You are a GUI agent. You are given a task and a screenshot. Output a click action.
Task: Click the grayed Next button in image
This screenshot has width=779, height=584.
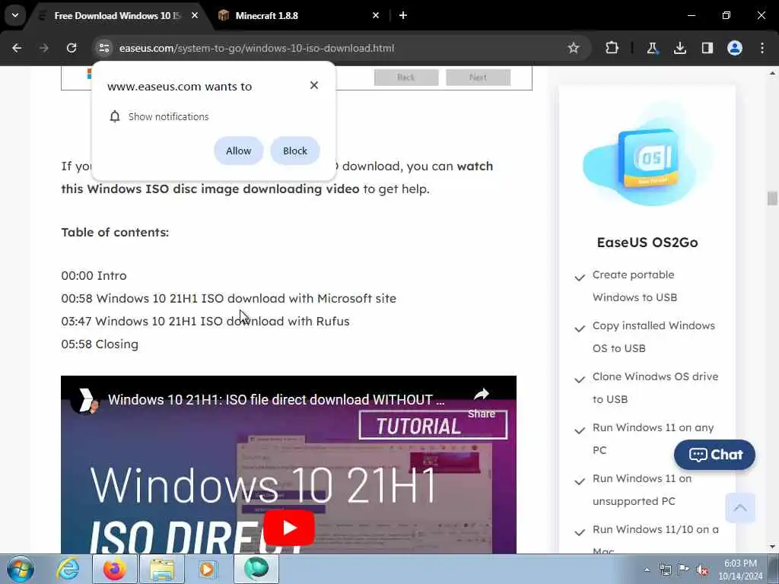[x=478, y=78]
